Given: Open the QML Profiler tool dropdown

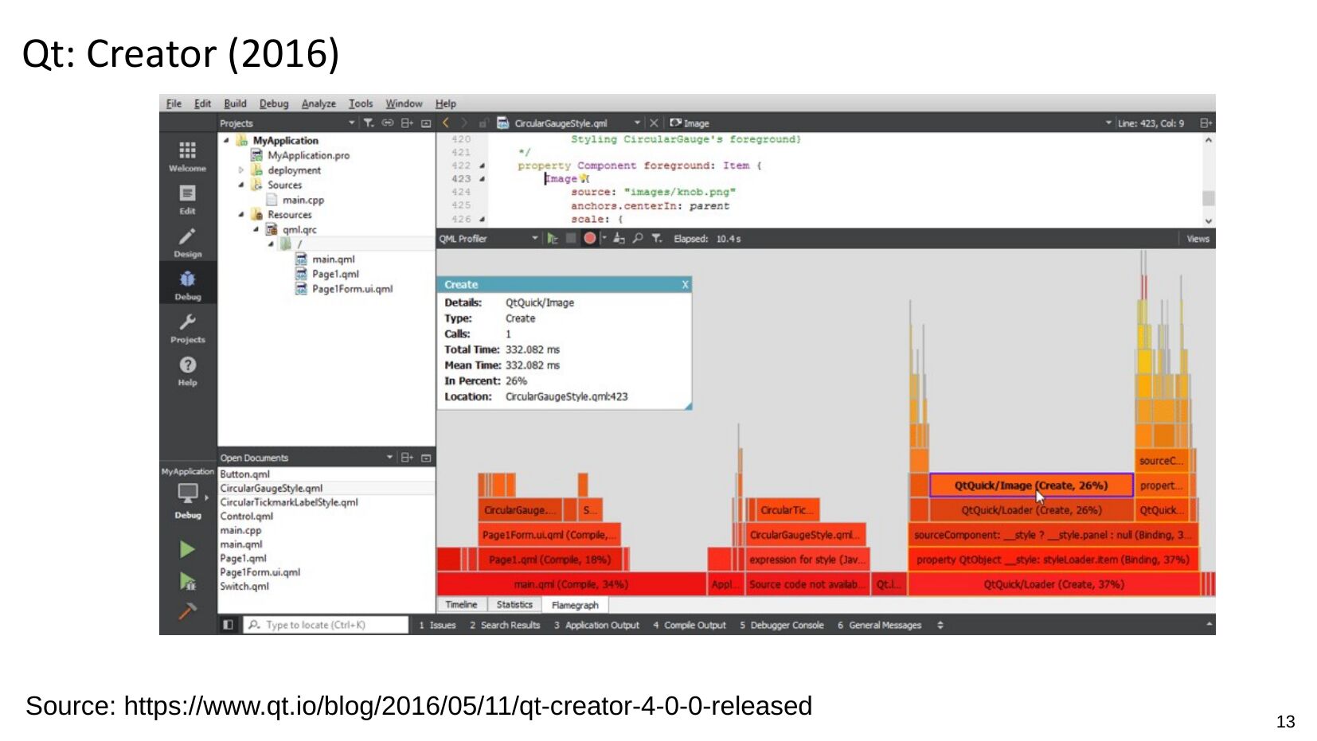Looking at the screenshot, I should click(x=534, y=239).
